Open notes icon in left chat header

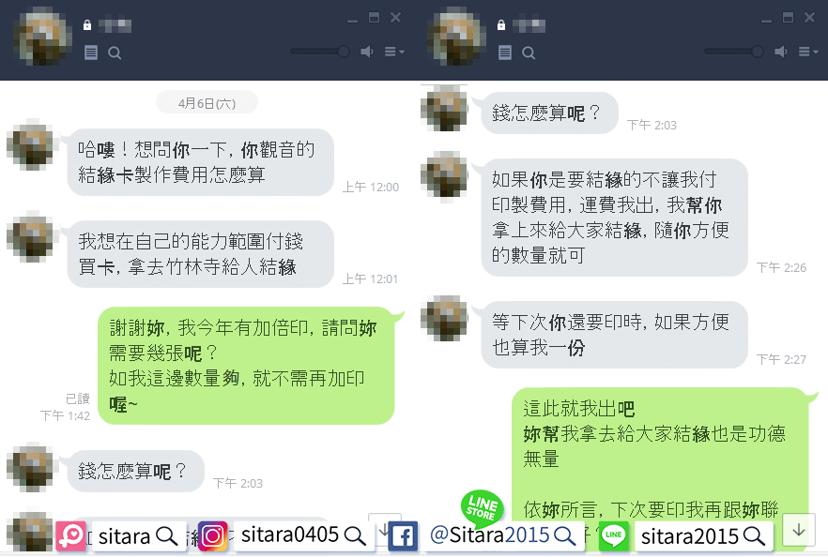[91, 53]
